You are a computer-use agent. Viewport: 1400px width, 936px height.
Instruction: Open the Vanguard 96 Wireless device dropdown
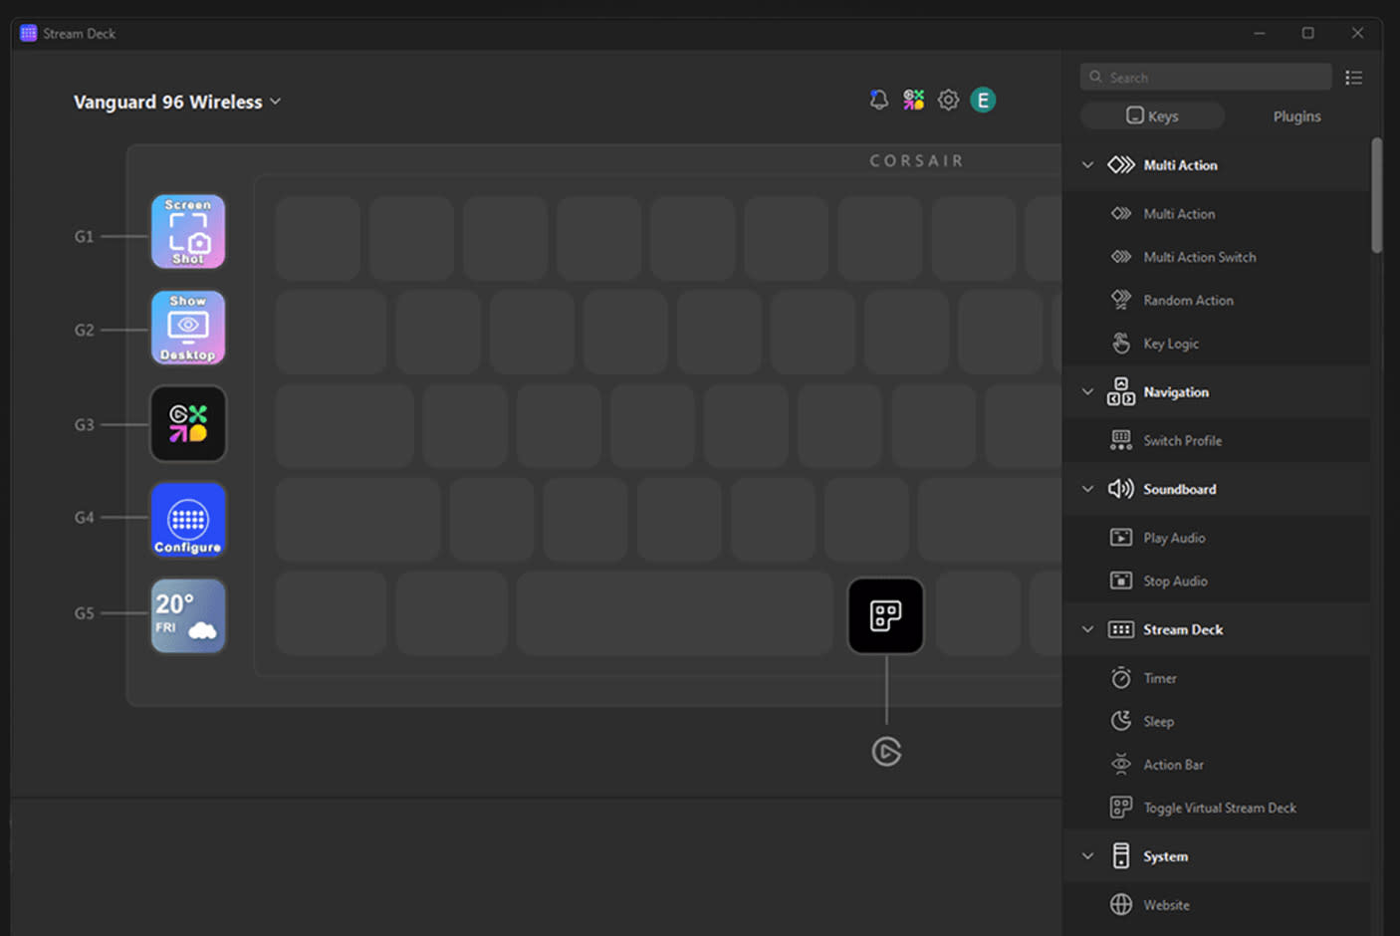click(177, 102)
